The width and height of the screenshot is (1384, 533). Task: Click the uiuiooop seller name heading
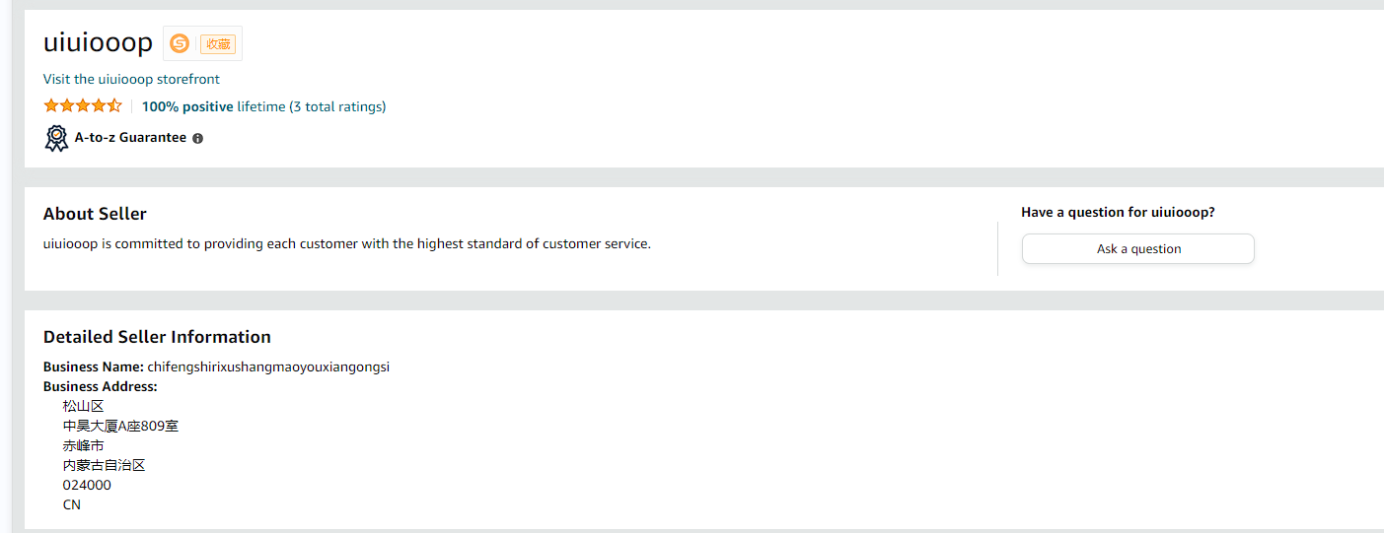98,43
